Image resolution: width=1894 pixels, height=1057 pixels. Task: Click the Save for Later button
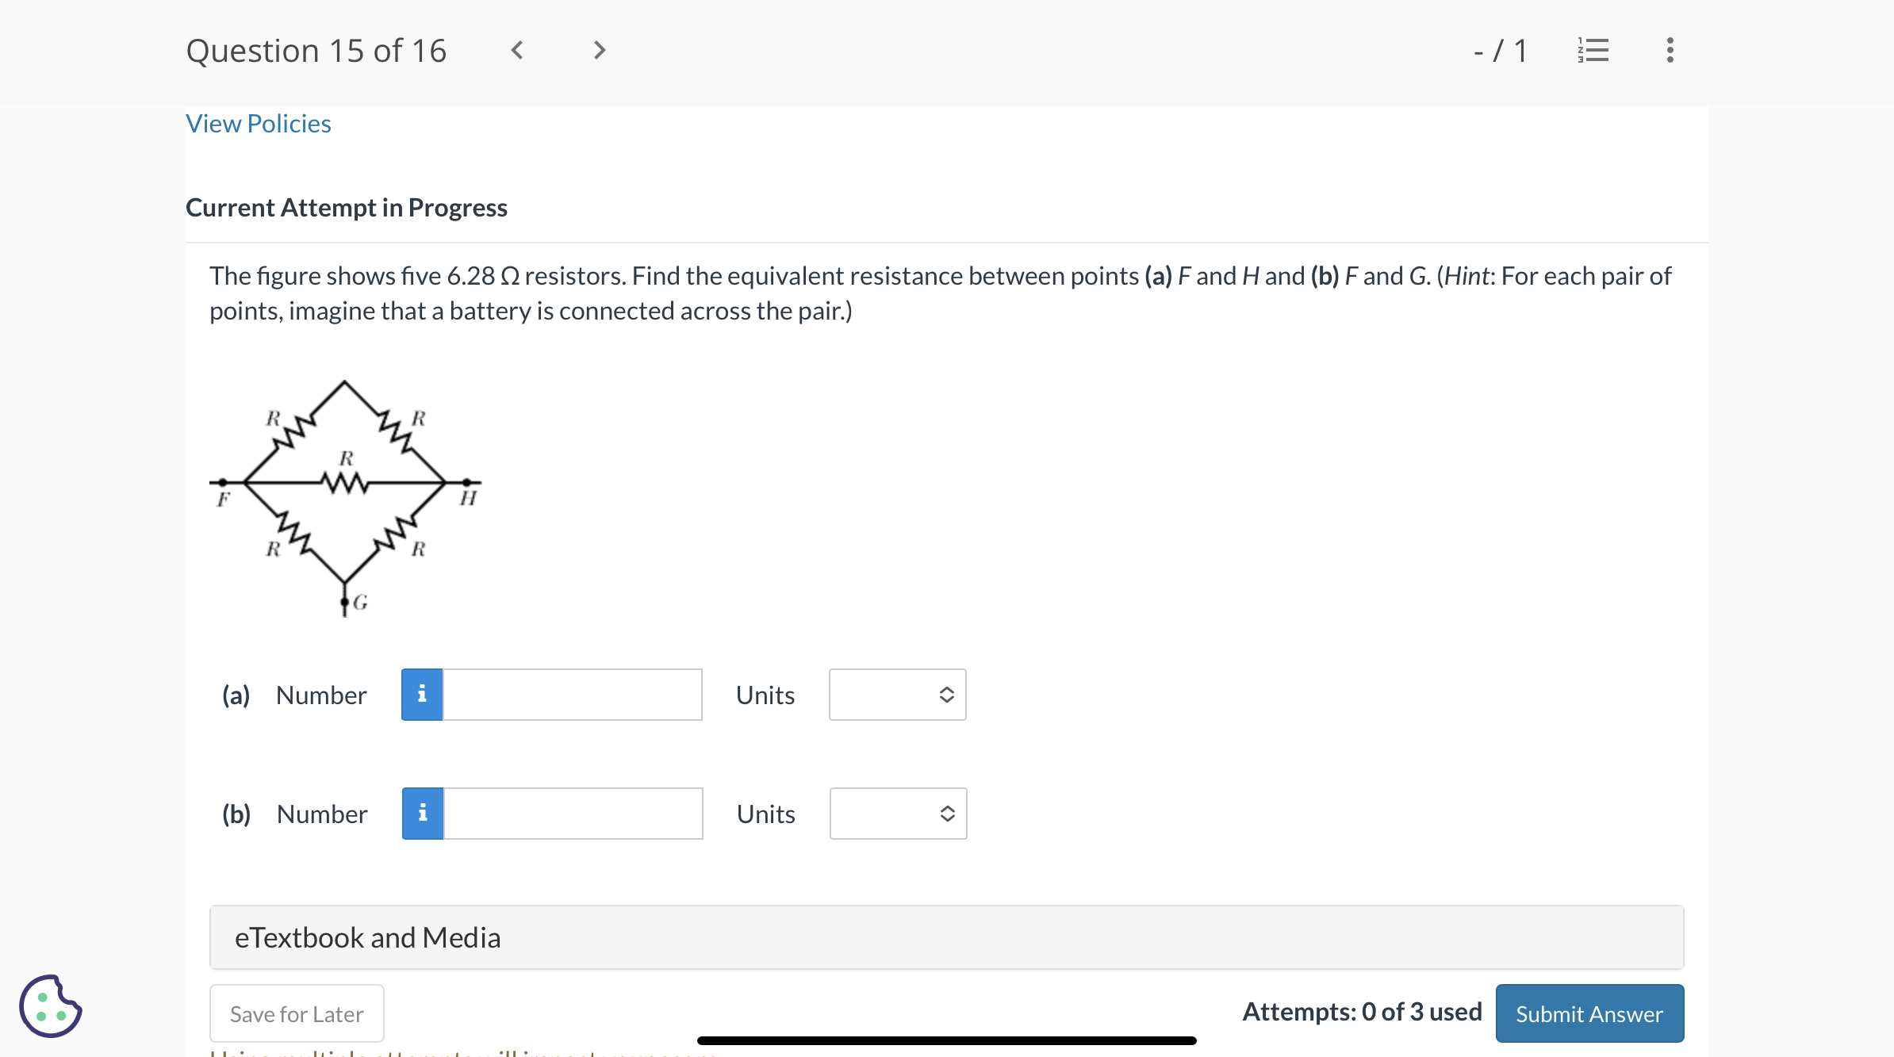(296, 1013)
